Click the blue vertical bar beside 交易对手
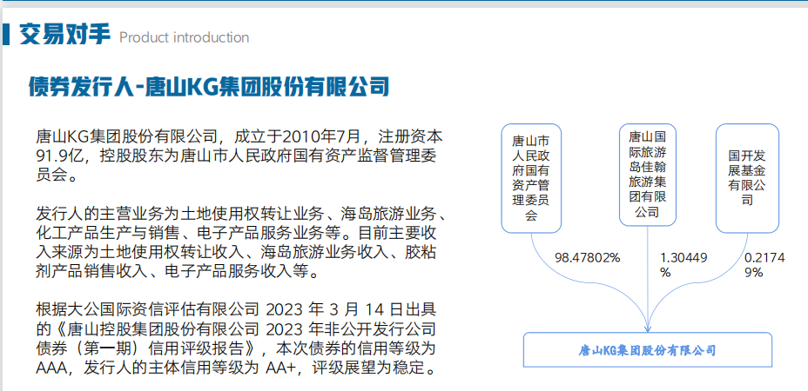 6,35
